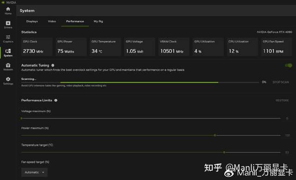
Task: Click the GPU Power 75 Watts card
Action: point(71,47)
